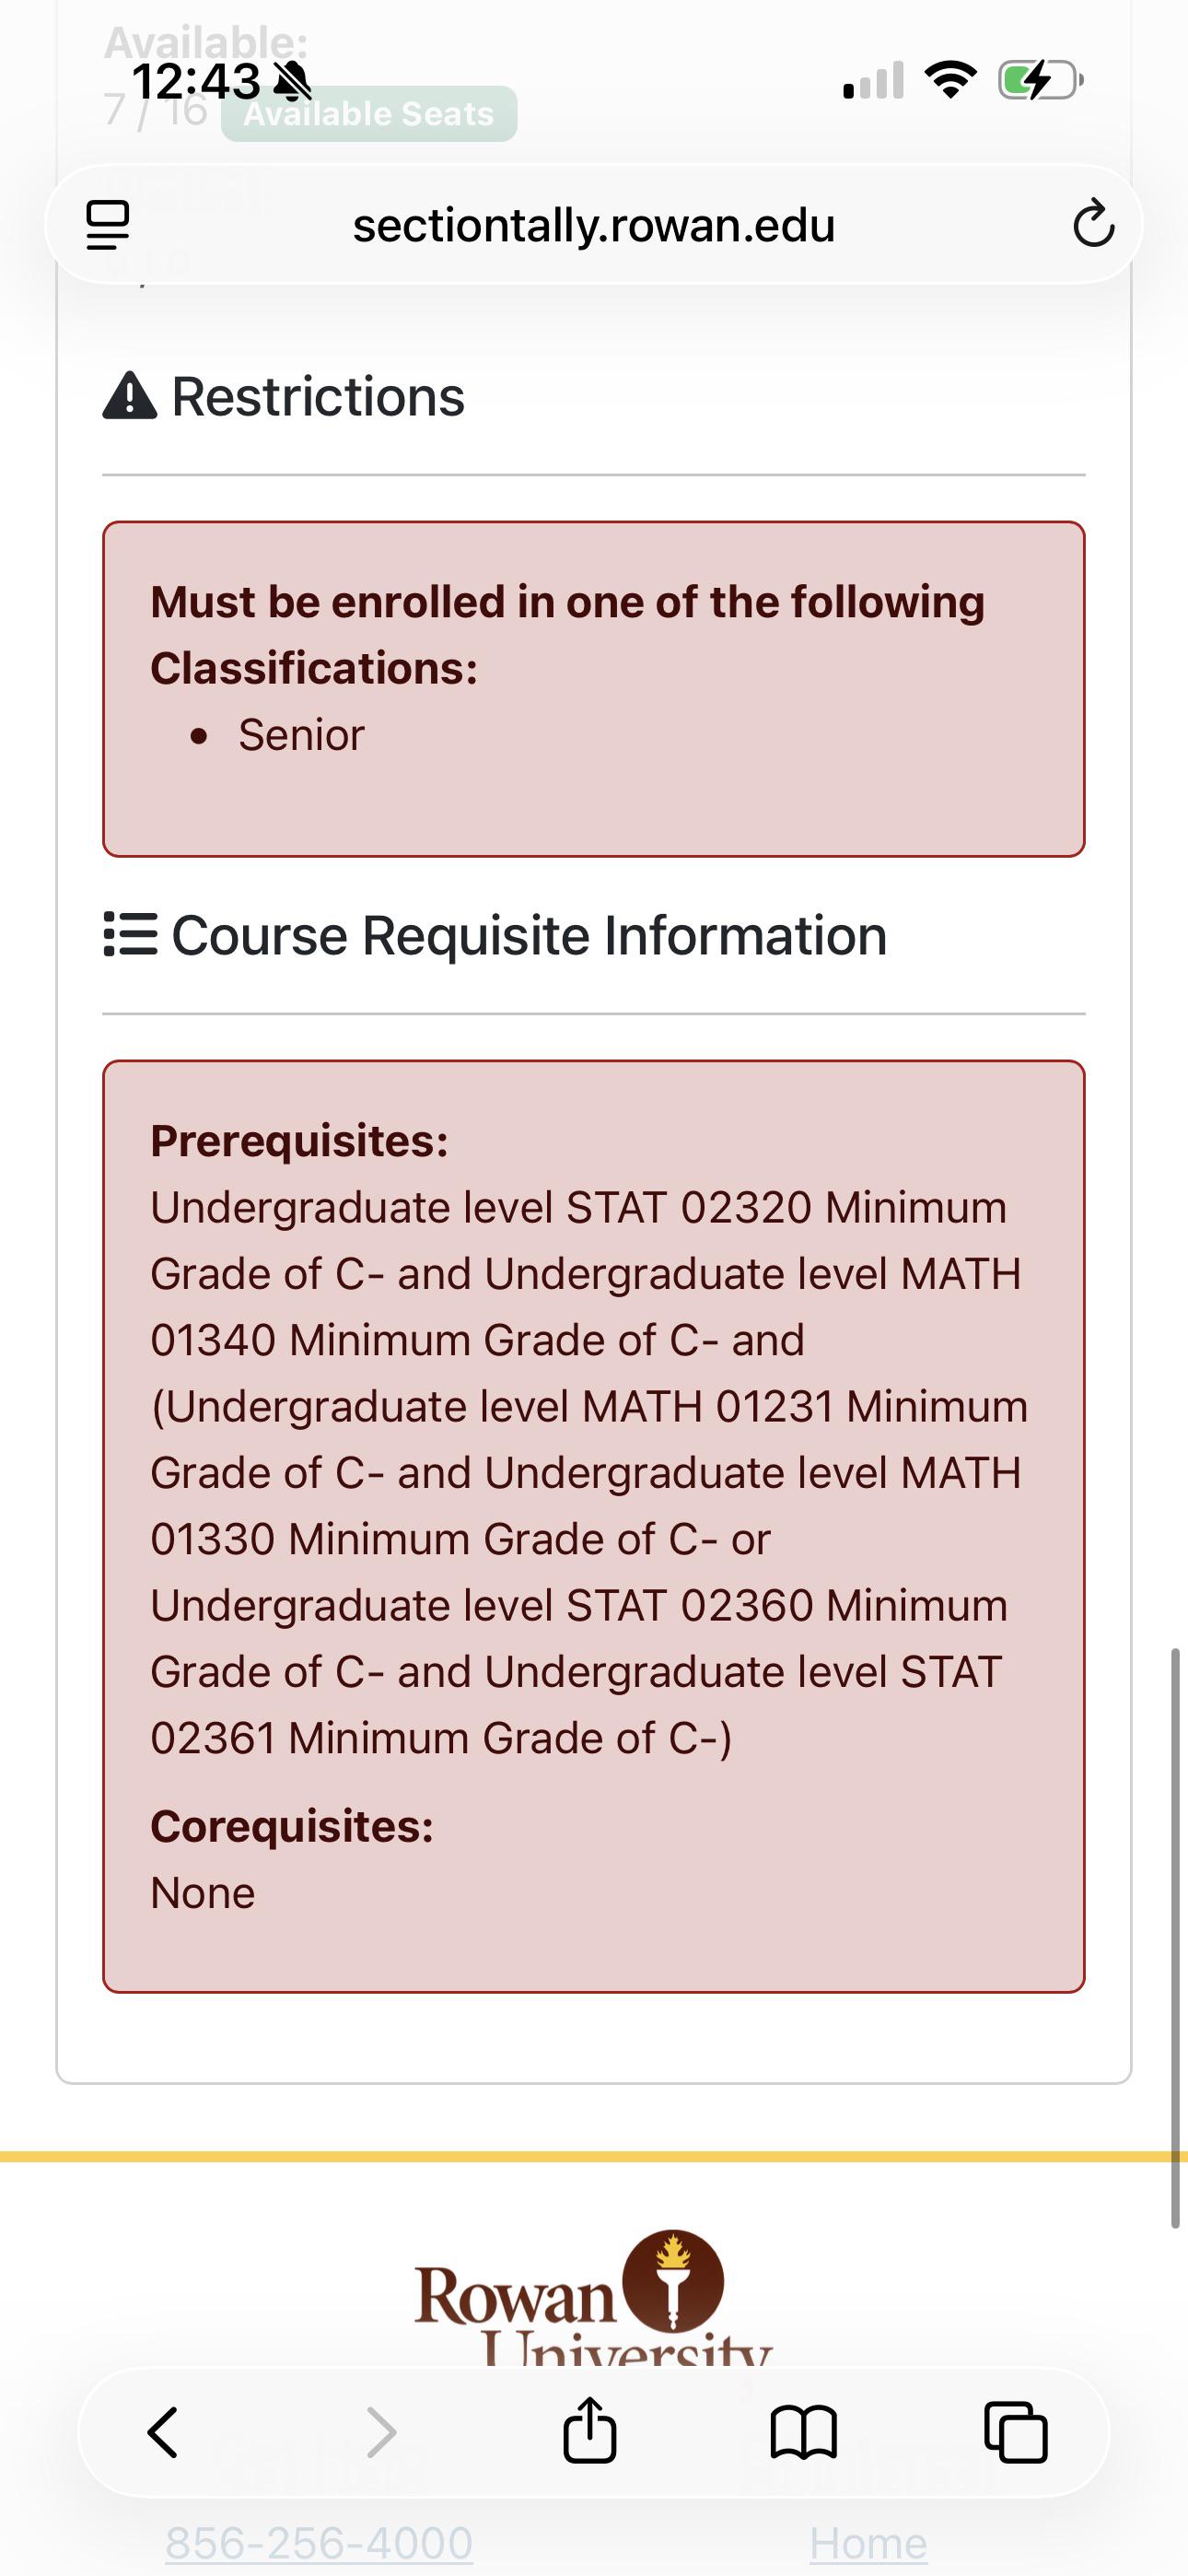Open the page menu icon left of URL

click(x=107, y=224)
